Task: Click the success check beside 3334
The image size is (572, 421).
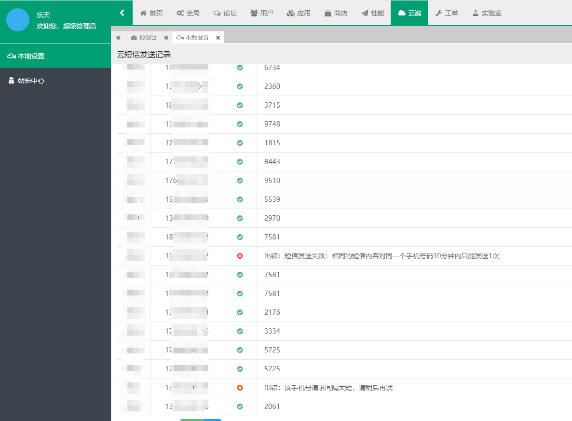Action: click(240, 331)
